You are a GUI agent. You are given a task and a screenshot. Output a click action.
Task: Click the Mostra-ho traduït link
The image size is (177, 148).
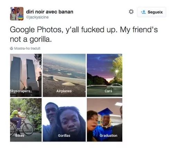(27, 48)
